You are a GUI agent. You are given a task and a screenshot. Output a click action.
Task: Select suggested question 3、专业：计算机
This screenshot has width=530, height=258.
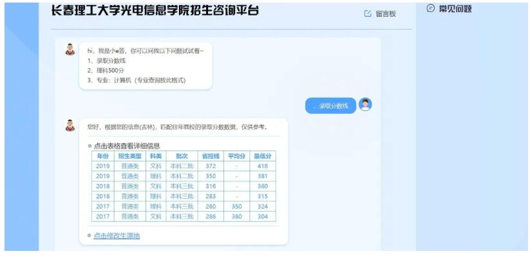point(137,80)
